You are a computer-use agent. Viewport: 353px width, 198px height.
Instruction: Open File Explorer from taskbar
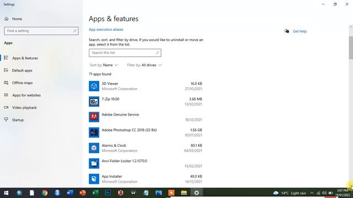pos(184,193)
